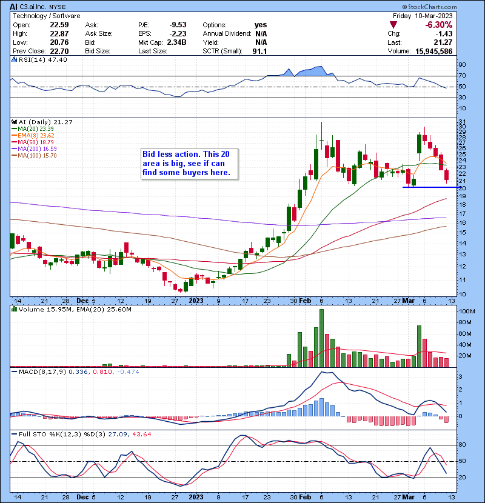485x503 pixels.
Task: Click the RSI area-chart icon
Action: (14, 59)
